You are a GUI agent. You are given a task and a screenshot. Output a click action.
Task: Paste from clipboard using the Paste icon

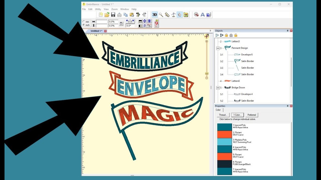131,15
